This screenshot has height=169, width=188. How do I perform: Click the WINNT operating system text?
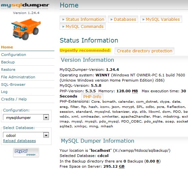click(103, 75)
